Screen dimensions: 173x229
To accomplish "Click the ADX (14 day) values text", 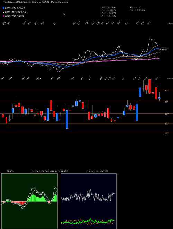I will (x=97, y=171).
